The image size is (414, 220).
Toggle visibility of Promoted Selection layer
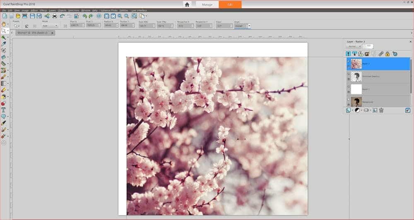[x=348, y=74]
